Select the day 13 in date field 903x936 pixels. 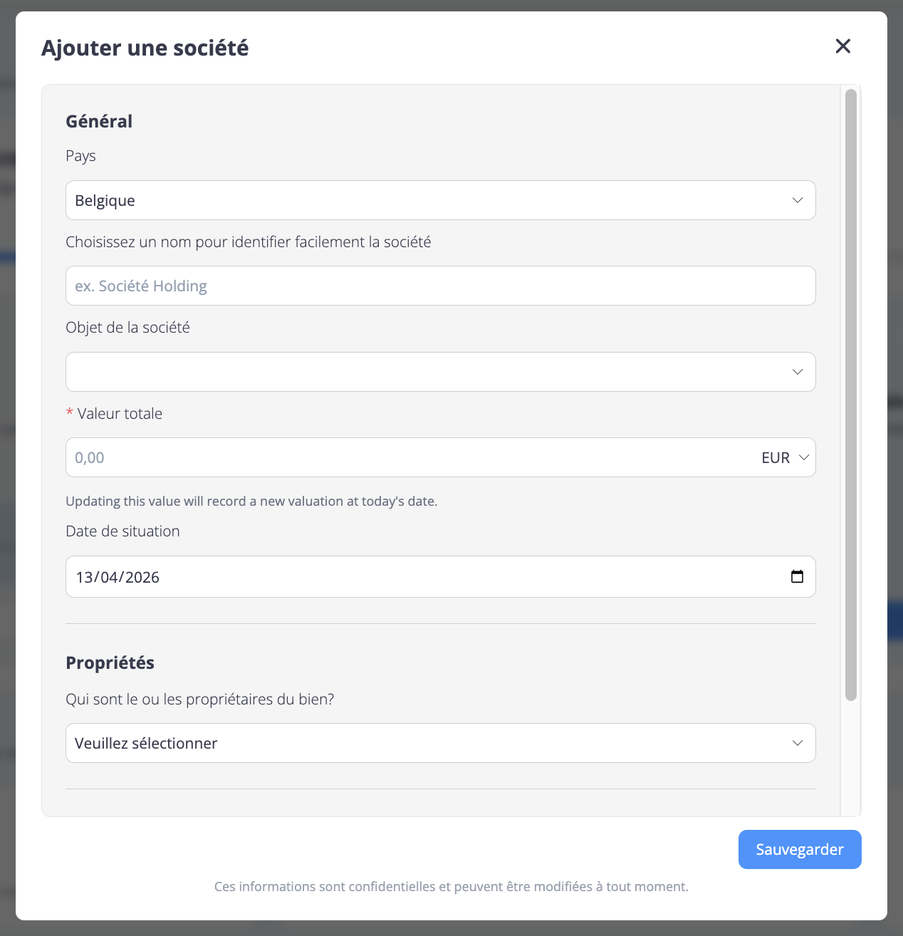85,577
